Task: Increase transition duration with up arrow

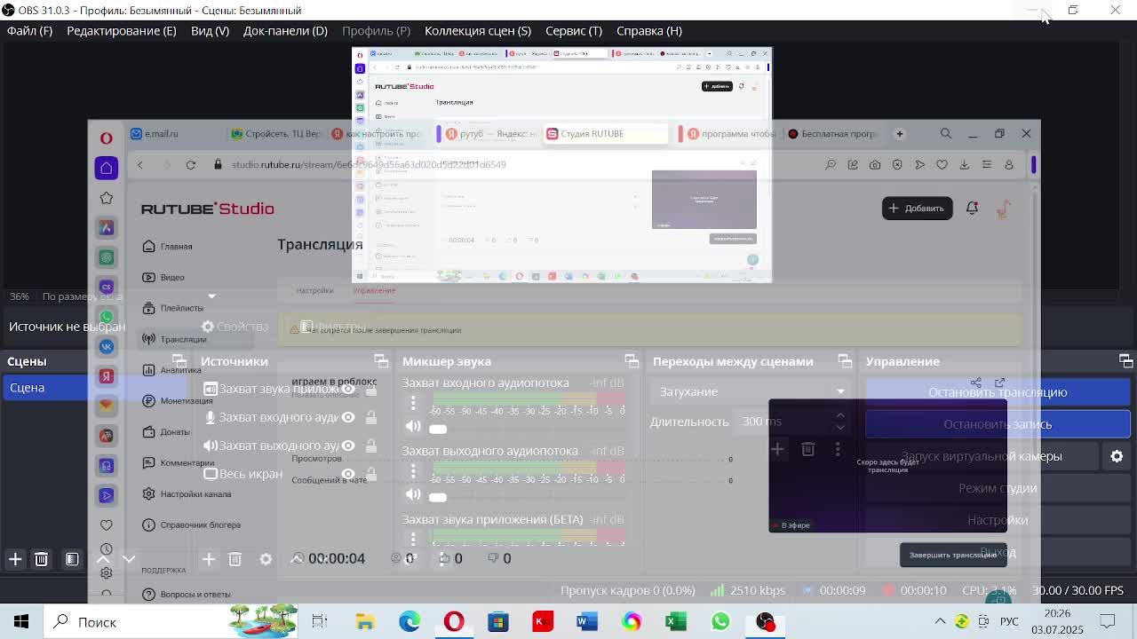Action: click(x=840, y=415)
